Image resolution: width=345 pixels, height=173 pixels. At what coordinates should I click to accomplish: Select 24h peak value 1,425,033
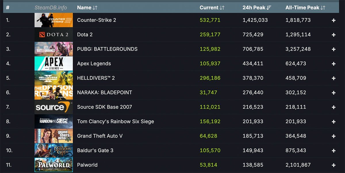(x=255, y=20)
